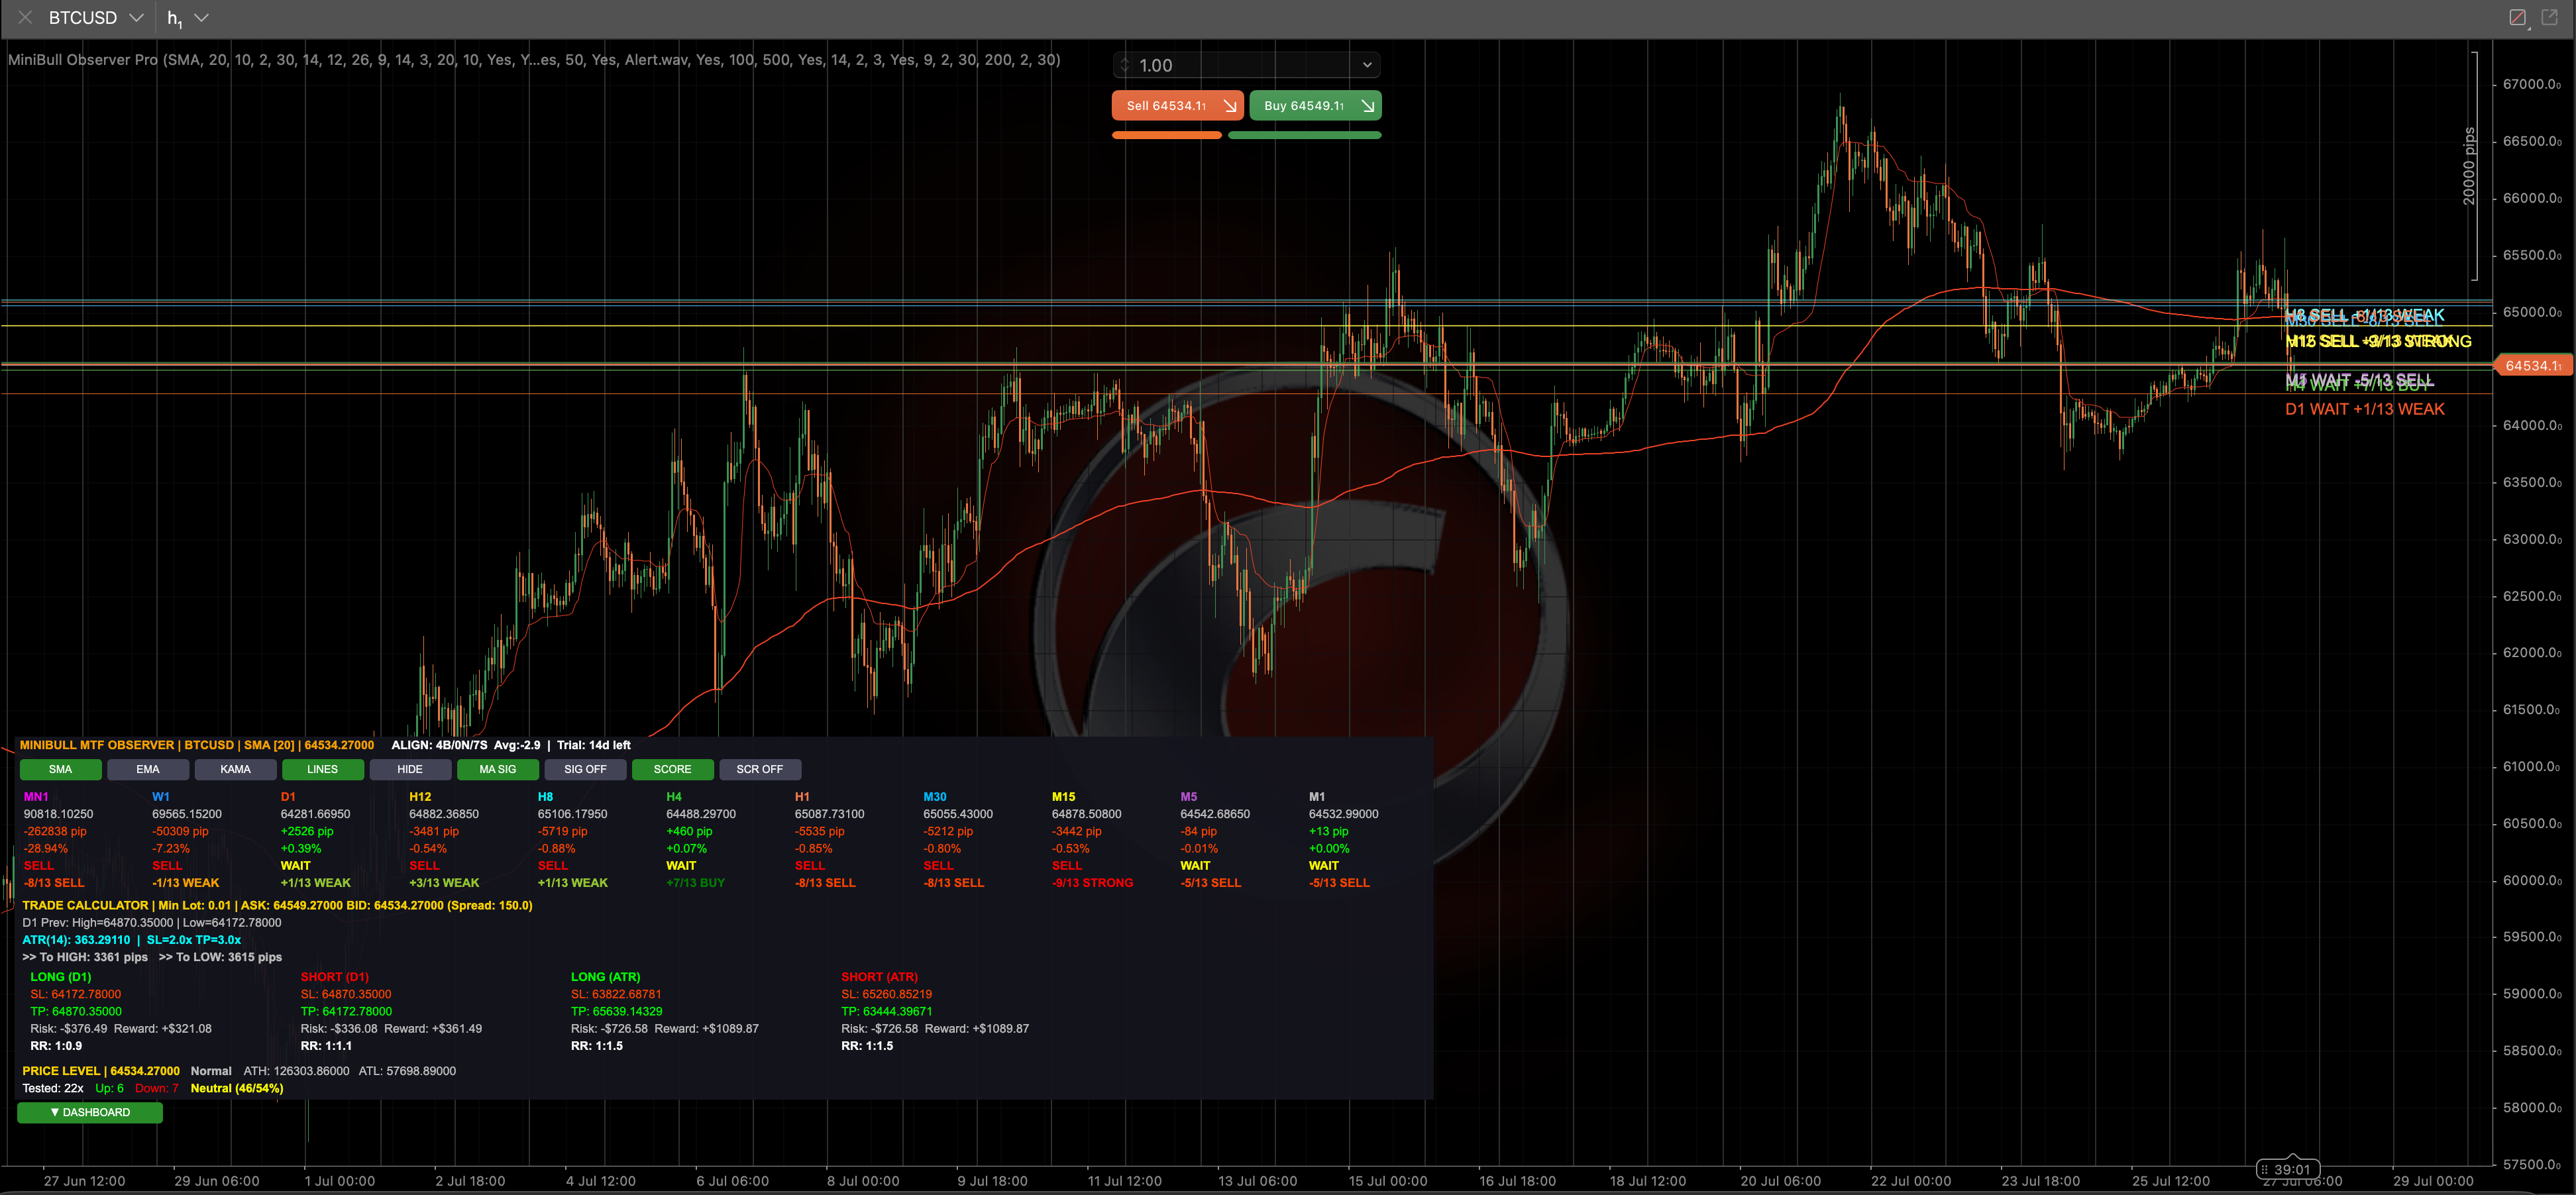The height and width of the screenshot is (1195, 2576).
Task: Click the M30 timeframe label
Action: pos(934,797)
